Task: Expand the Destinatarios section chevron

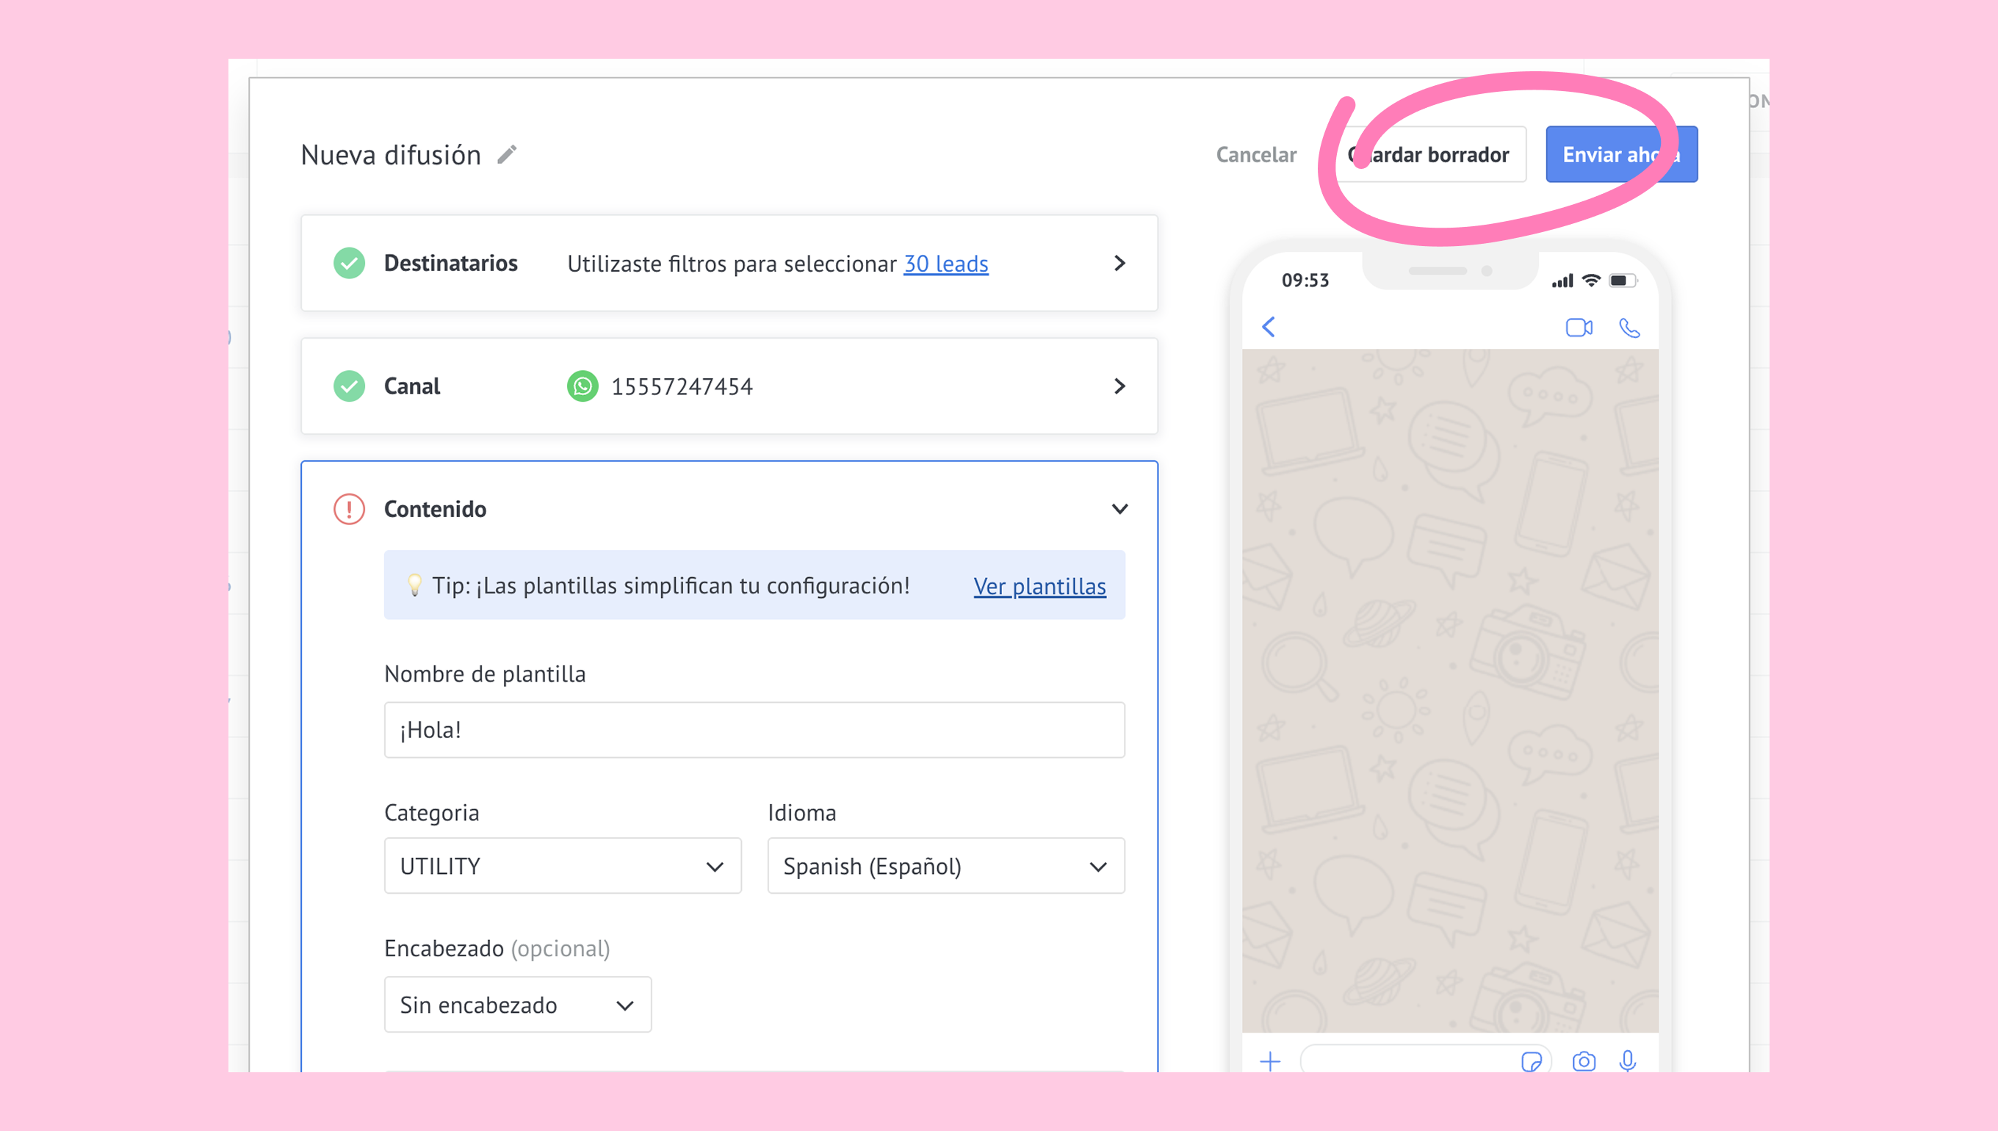Action: point(1119,264)
